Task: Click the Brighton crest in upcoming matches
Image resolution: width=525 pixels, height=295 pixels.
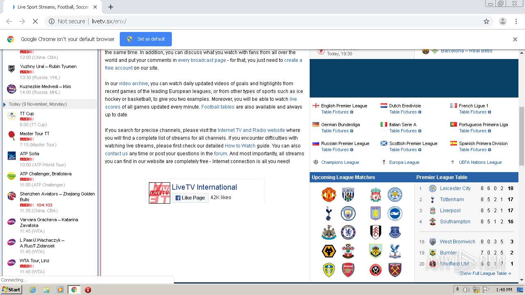Action: pos(395,213)
